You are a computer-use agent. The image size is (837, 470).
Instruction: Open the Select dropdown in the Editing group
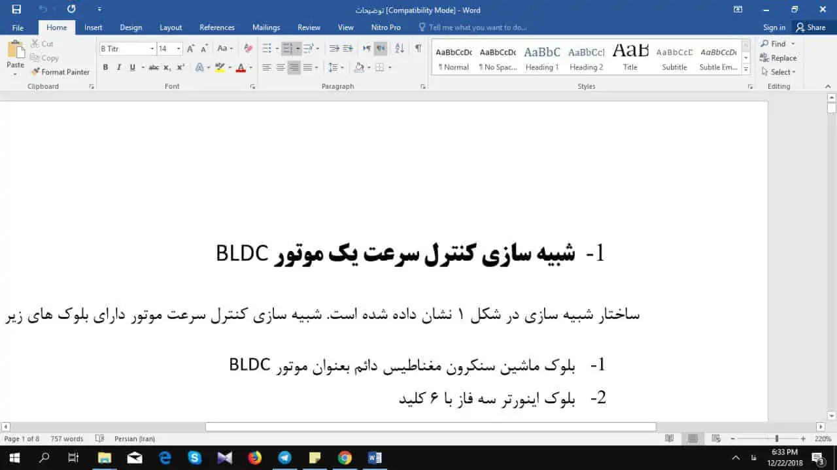coord(778,72)
